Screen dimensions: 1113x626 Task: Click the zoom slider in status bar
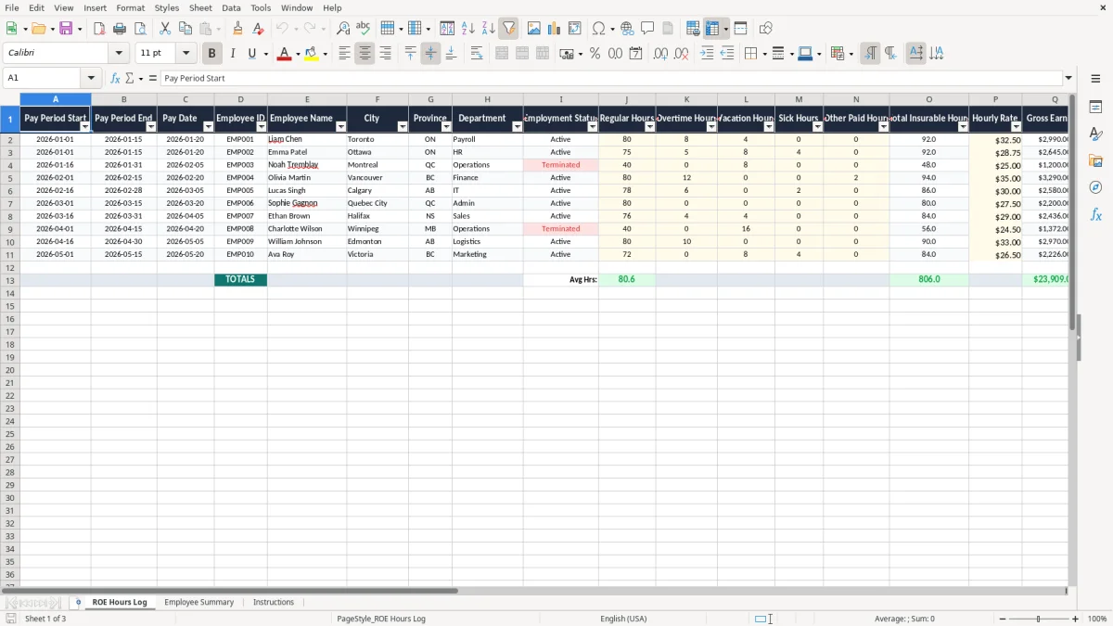click(x=1038, y=619)
